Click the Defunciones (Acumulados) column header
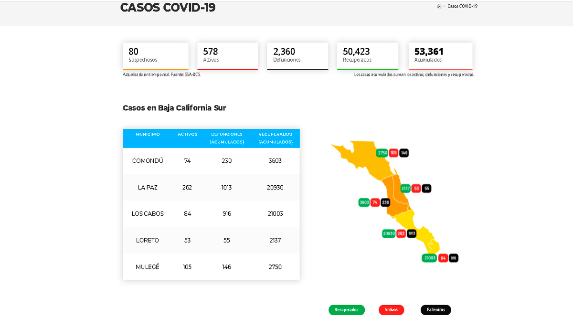Image resolution: width=573 pixels, height=318 pixels. (x=227, y=138)
